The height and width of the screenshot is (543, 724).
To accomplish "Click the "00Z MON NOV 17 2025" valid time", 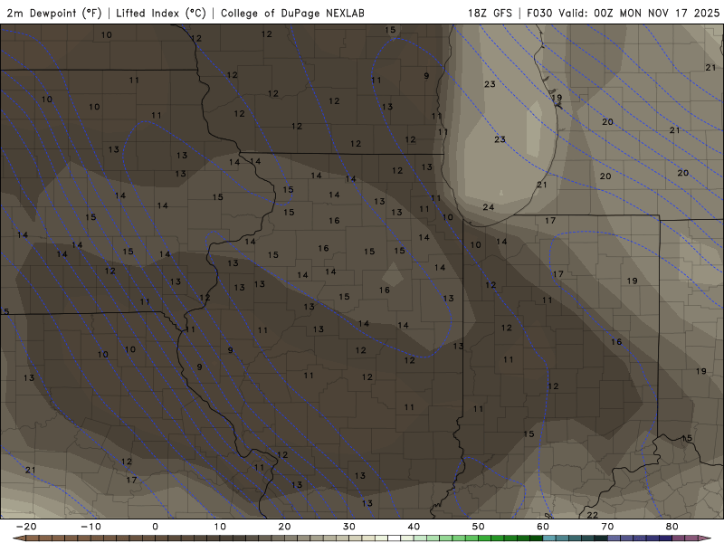I will pos(657,13).
